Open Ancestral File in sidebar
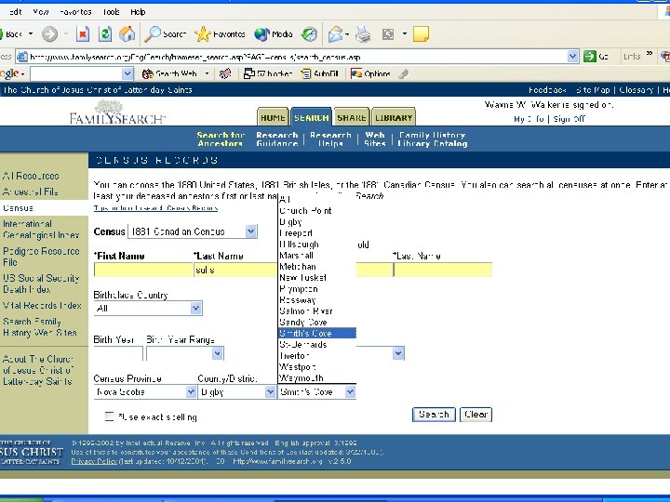This screenshot has height=502, width=670. pos(31,192)
